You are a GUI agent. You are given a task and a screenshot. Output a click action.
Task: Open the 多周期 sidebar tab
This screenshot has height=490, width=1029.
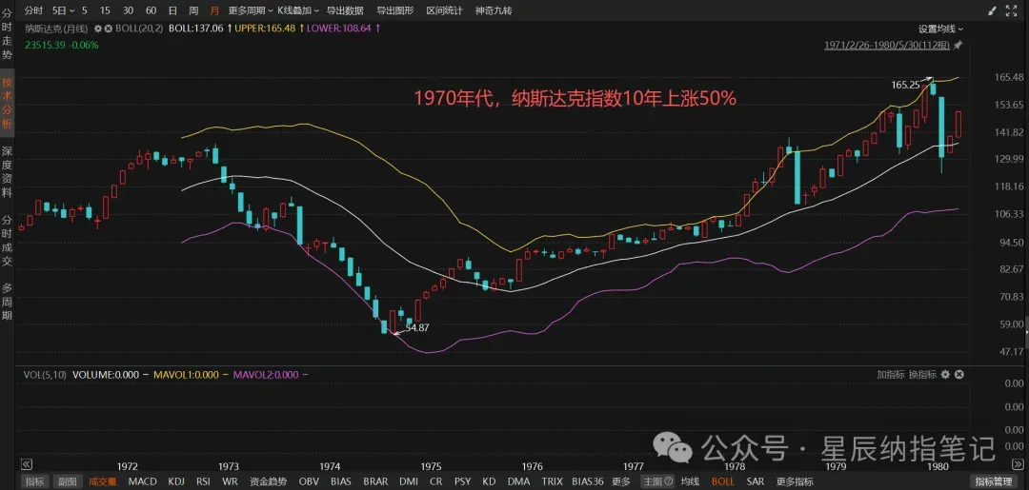(7, 301)
